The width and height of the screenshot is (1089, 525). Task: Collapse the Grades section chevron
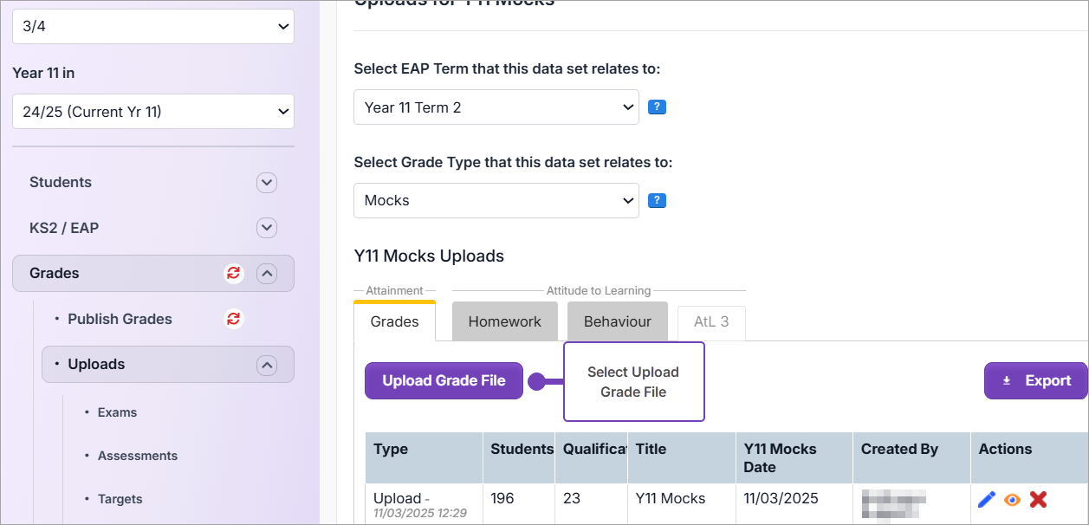point(267,274)
